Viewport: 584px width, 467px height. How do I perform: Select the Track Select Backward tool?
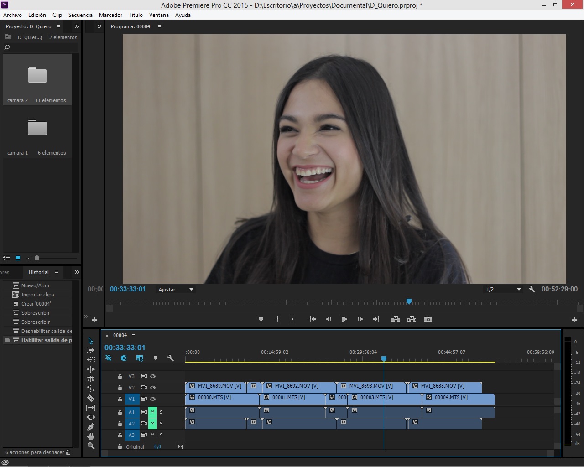pos(90,360)
